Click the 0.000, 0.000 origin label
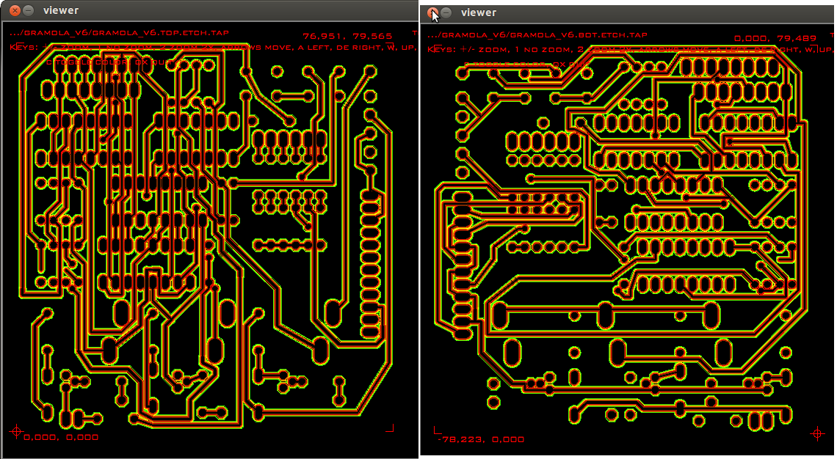The image size is (837, 459). (61, 437)
